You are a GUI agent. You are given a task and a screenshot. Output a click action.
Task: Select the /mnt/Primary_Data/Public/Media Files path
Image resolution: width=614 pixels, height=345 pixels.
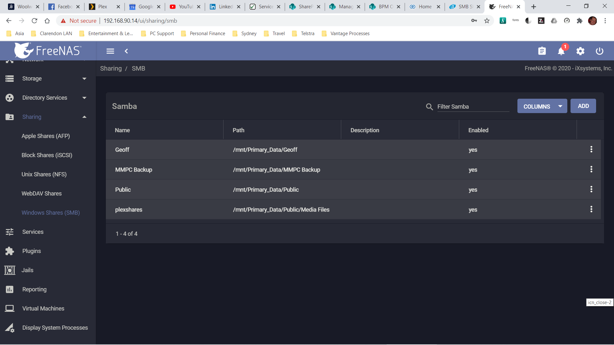point(281,210)
